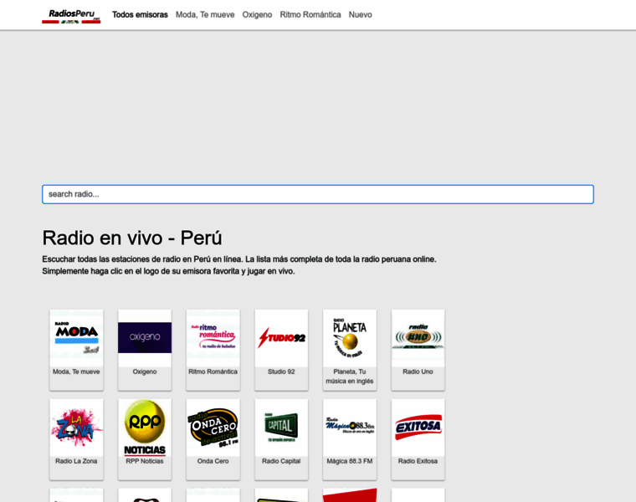
Task: Select the Onda Cero logo
Action: click(x=213, y=428)
